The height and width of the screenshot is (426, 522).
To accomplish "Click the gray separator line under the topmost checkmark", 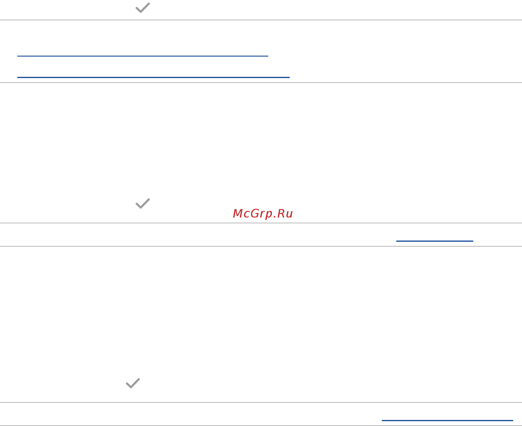I will pyautogui.click(x=261, y=20).
